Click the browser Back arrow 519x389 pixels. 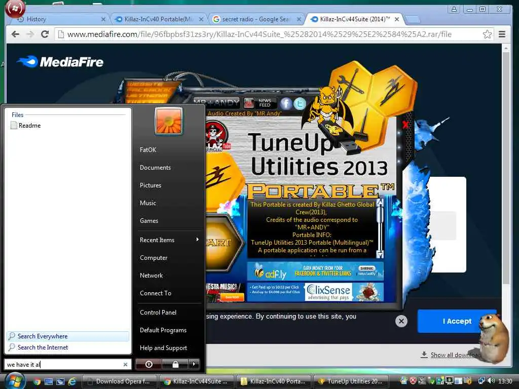(15, 34)
